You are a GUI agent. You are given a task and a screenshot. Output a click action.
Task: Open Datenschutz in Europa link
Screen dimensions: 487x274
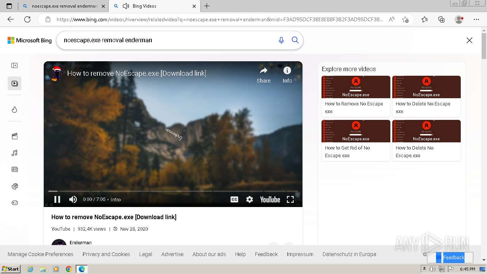point(349,254)
